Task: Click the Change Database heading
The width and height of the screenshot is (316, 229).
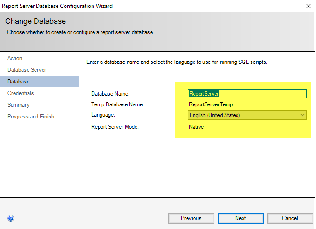Action: click(36, 21)
